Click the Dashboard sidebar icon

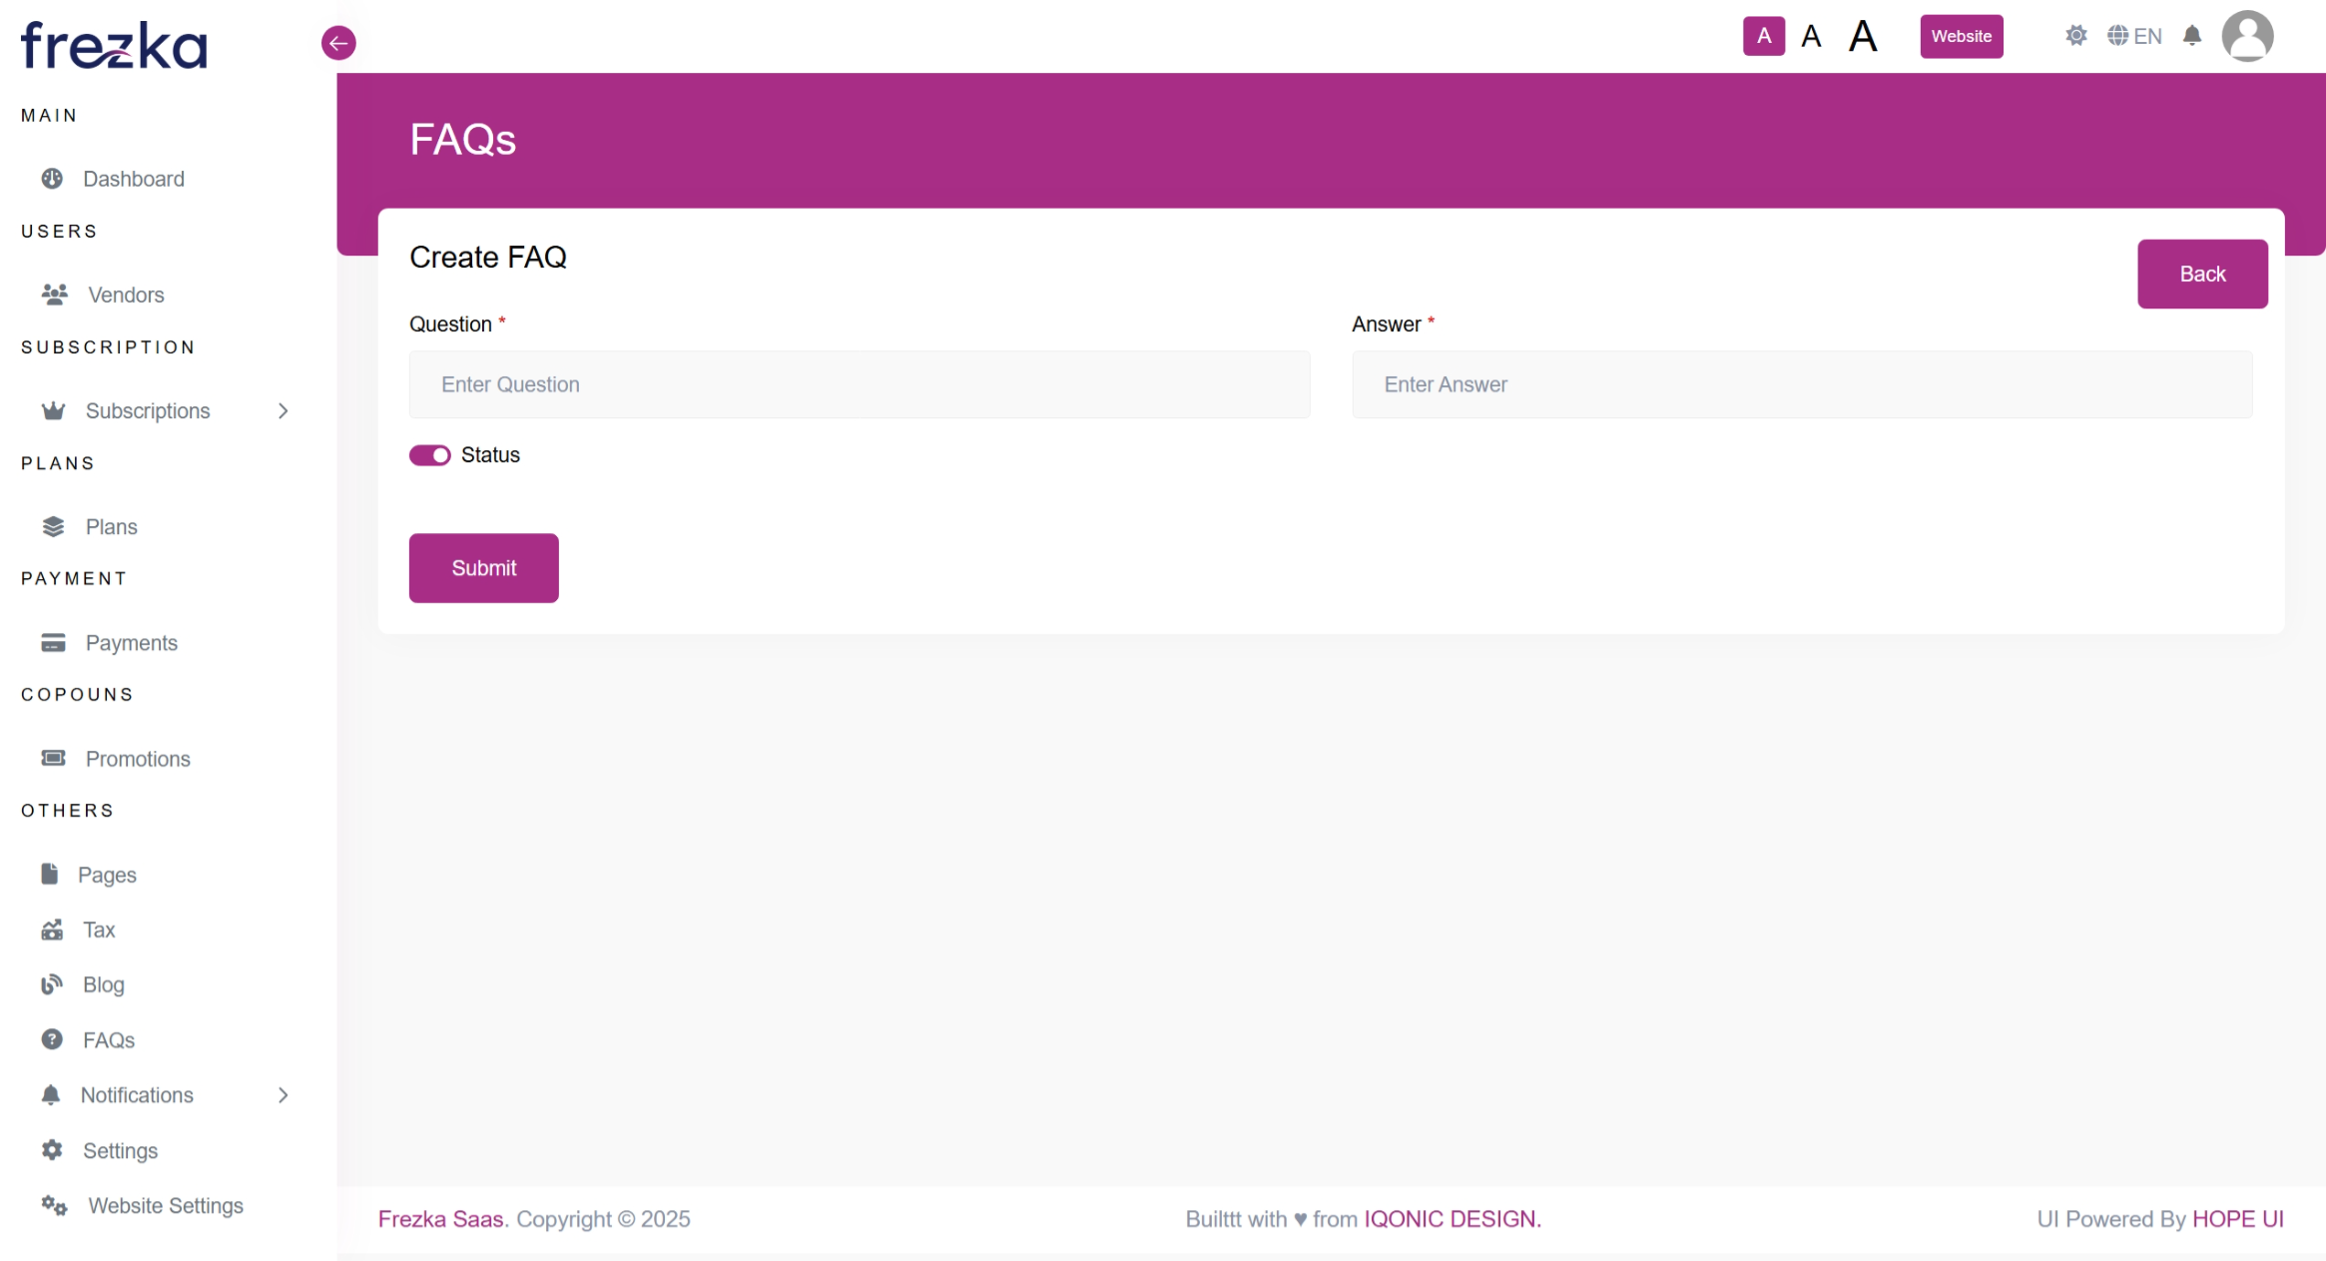point(52,179)
